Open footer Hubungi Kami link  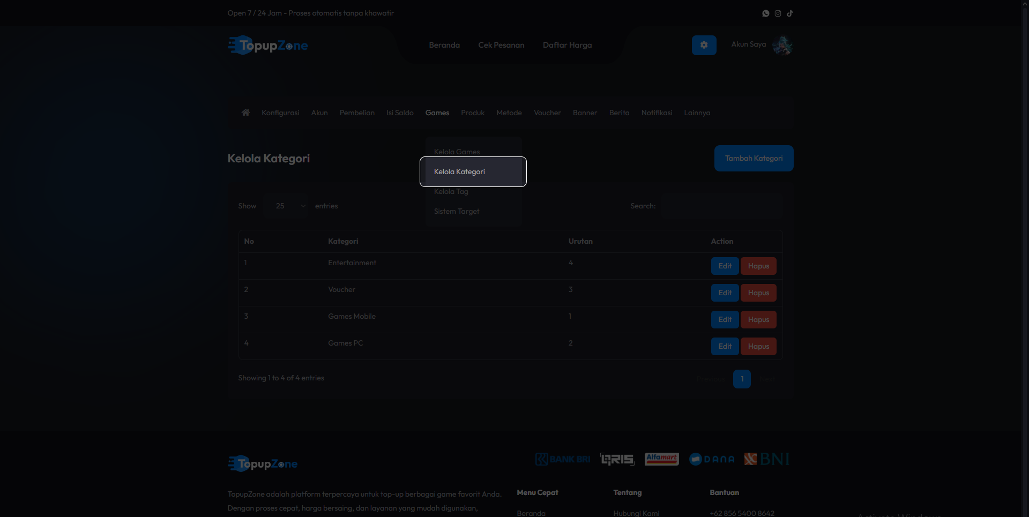(636, 513)
